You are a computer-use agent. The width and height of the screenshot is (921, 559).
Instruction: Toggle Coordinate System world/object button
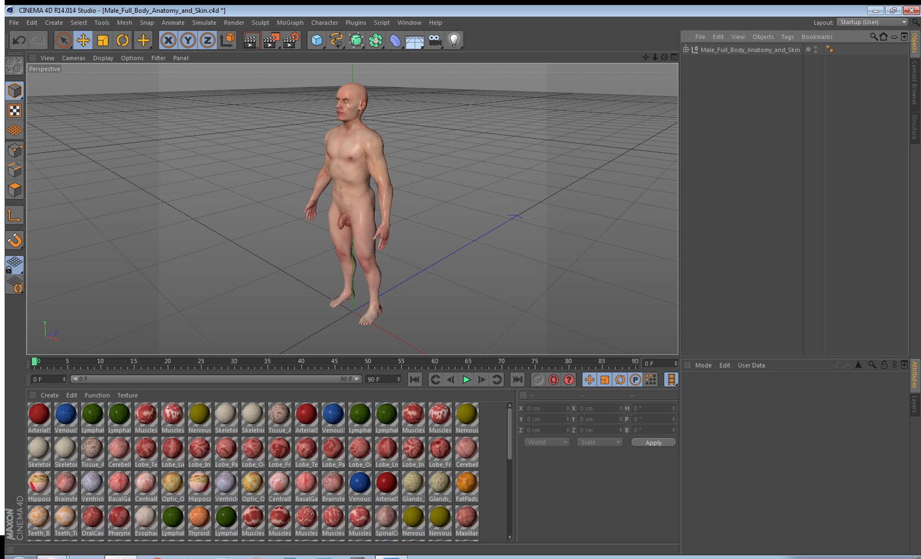pyautogui.click(x=227, y=40)
